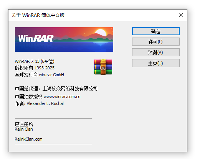The width and height of the screenshot is (205, 159).
Task: Open the 许可(L) license button
Action: tap(156, 42)
